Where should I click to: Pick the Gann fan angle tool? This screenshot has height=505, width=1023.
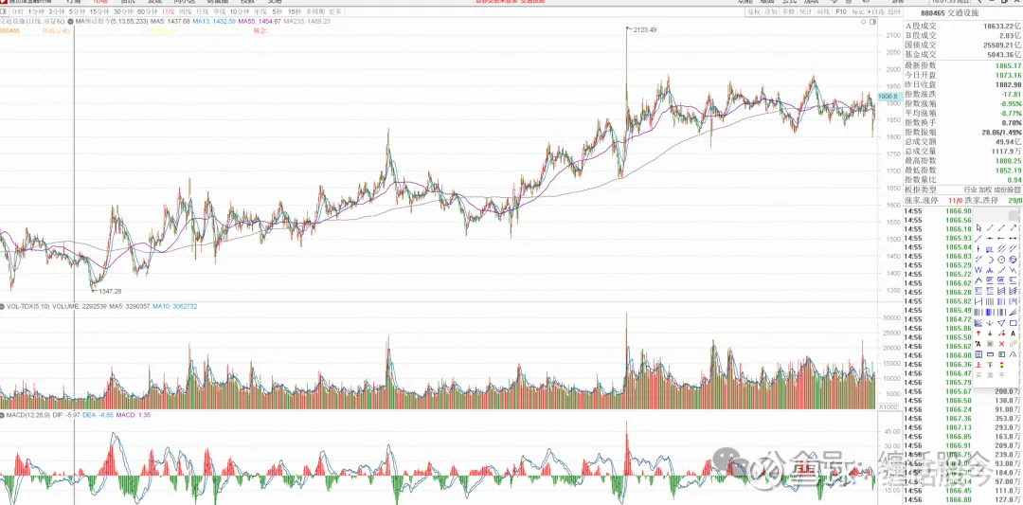(x=978, y=322)
